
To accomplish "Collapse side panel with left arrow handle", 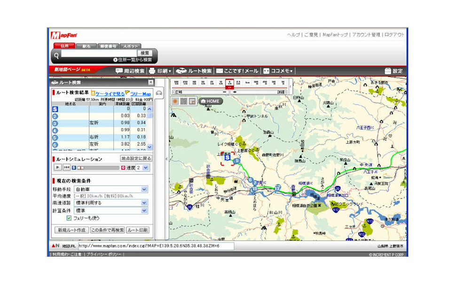I will coord(166,159).
